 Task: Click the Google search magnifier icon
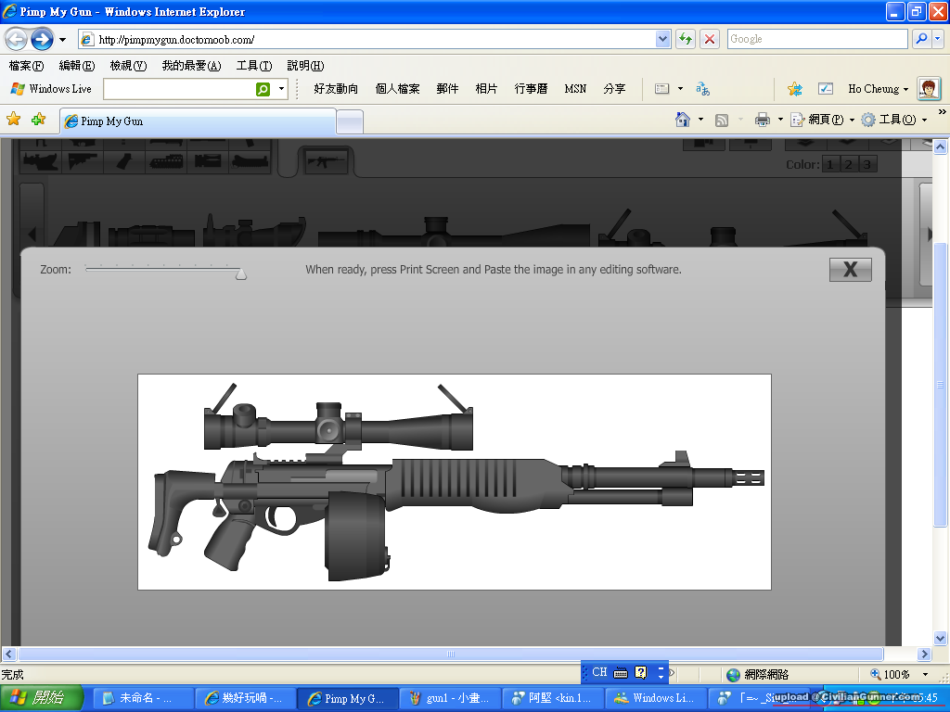tap(921, 39)
